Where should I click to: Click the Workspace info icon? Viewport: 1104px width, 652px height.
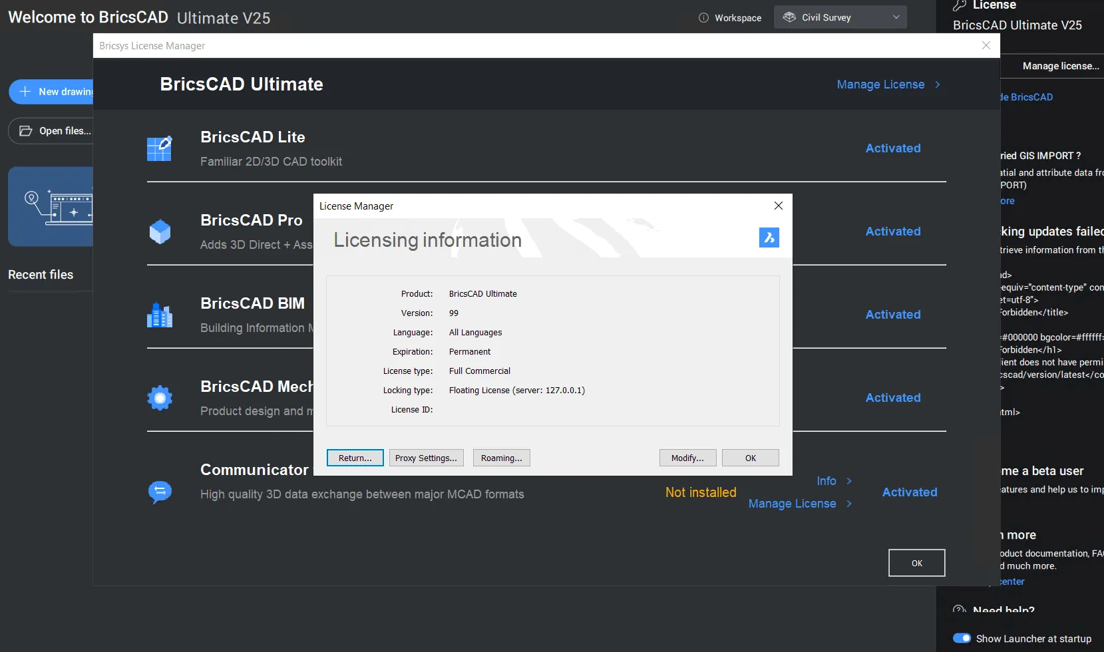pos(703,18)
